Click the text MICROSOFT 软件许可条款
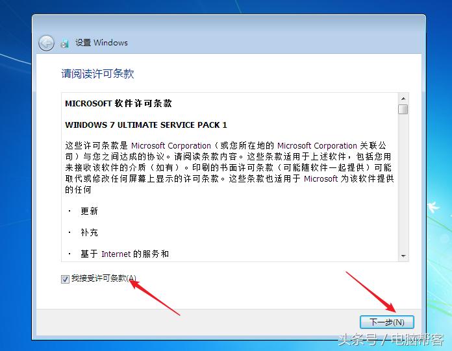The width and height of the screenshot is (452, 351). [118, 103]
